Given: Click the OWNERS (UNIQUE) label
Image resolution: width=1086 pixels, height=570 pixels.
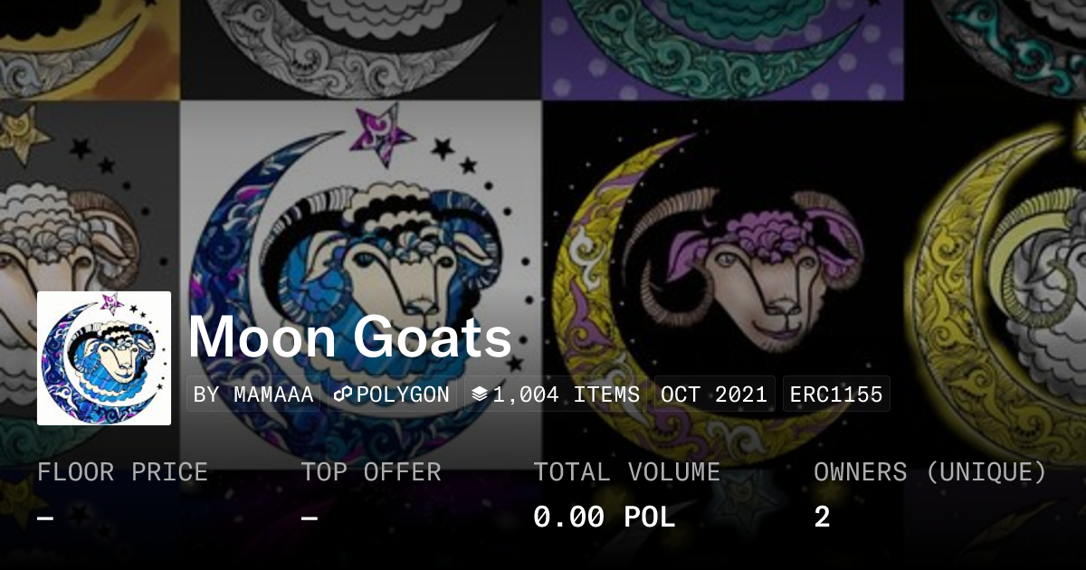Looking at the screenshot, I should click(x=930, y=472).
